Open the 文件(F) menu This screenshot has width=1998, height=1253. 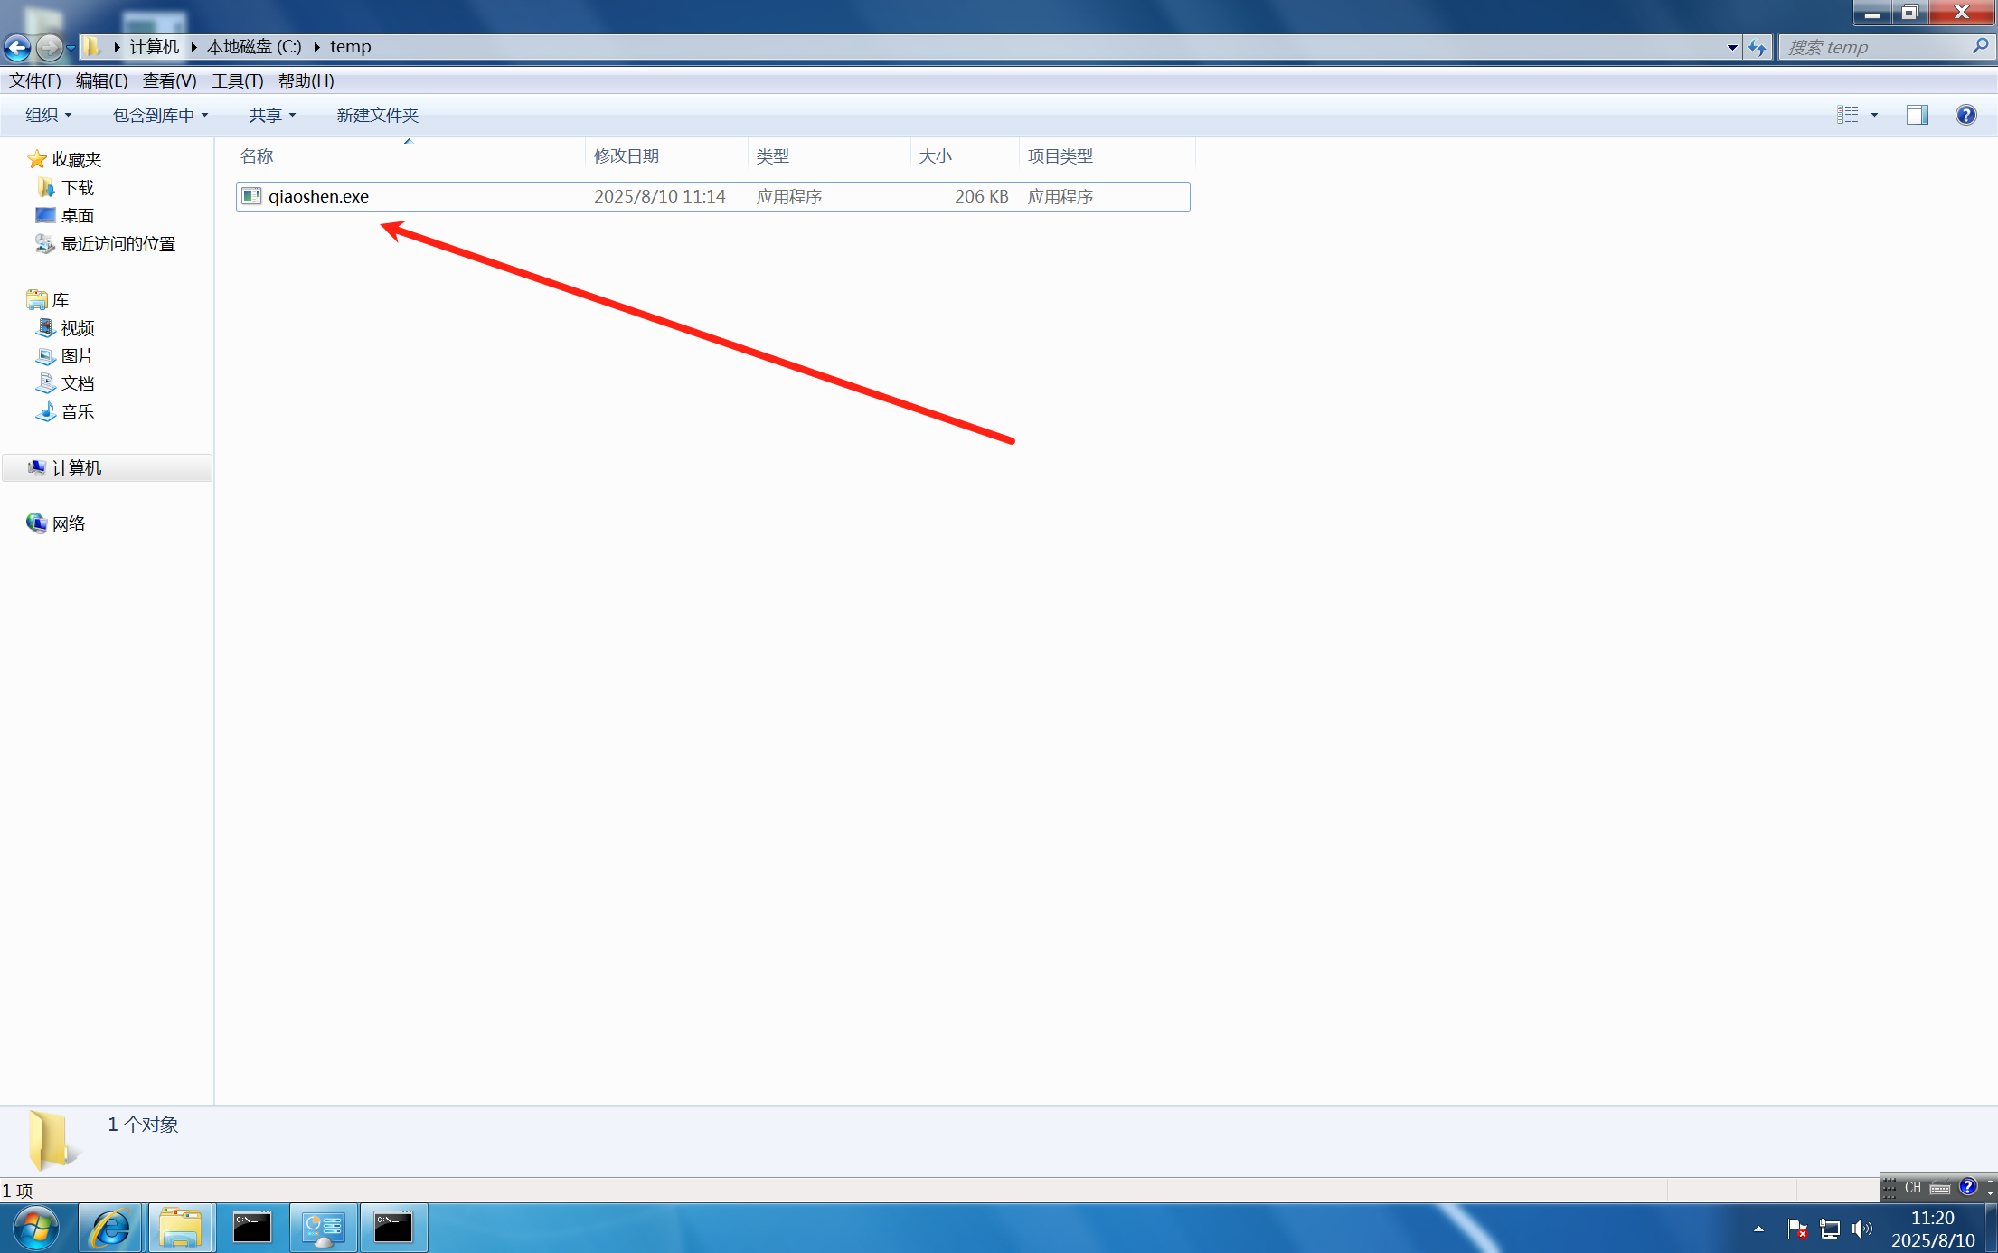pyautogui.click(x=34, y=80)
